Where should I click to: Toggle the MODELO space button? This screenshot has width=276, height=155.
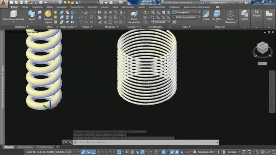point(61,152)
